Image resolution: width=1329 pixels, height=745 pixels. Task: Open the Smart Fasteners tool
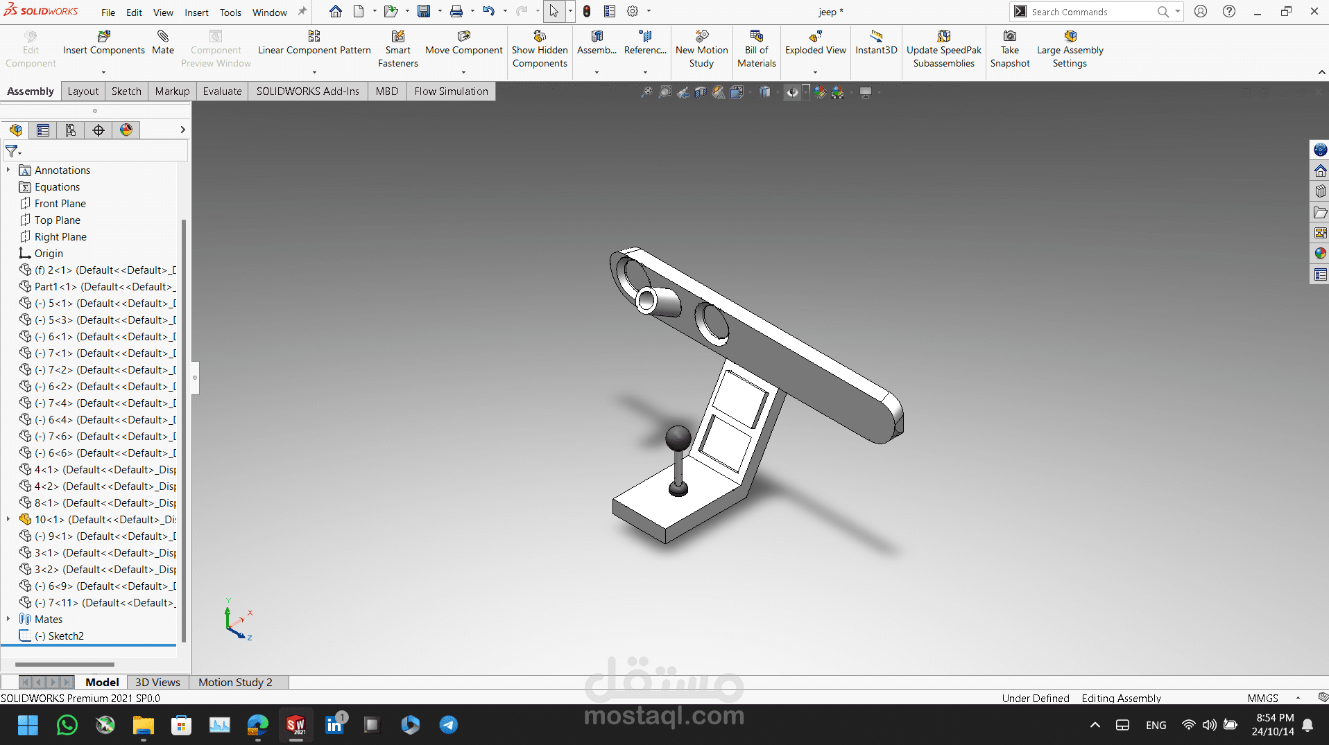coord(398,49)
